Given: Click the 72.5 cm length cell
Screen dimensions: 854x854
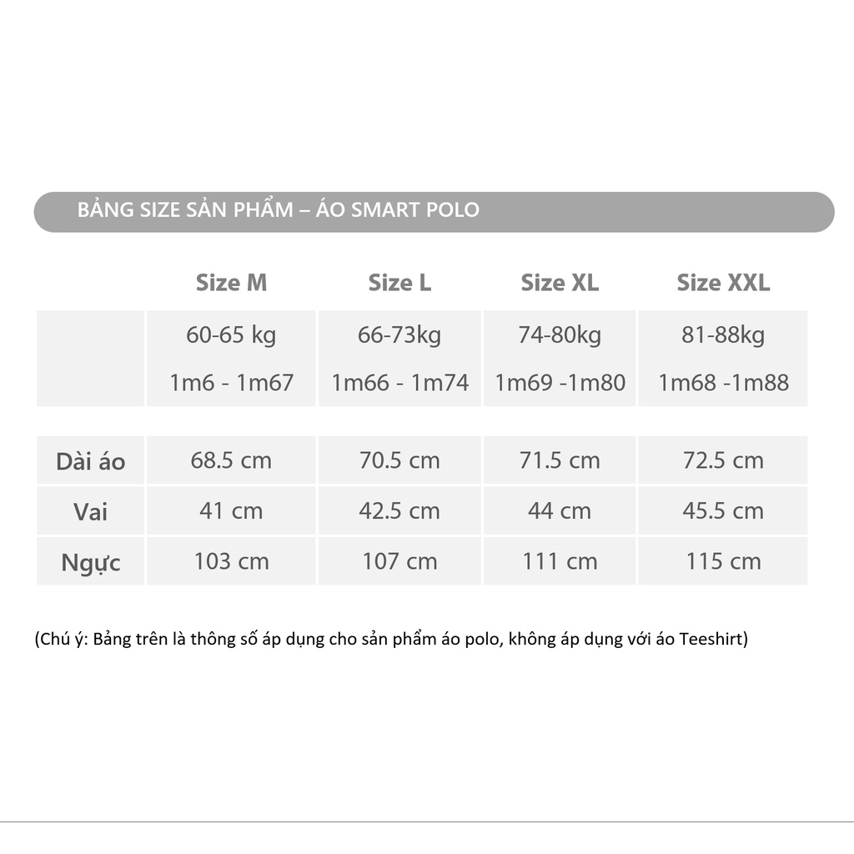Looking at the screenshot, I should click(723, 460).
